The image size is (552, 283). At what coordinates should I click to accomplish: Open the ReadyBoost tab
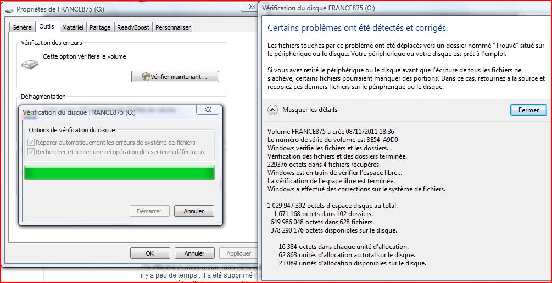[x=133, y=27]
